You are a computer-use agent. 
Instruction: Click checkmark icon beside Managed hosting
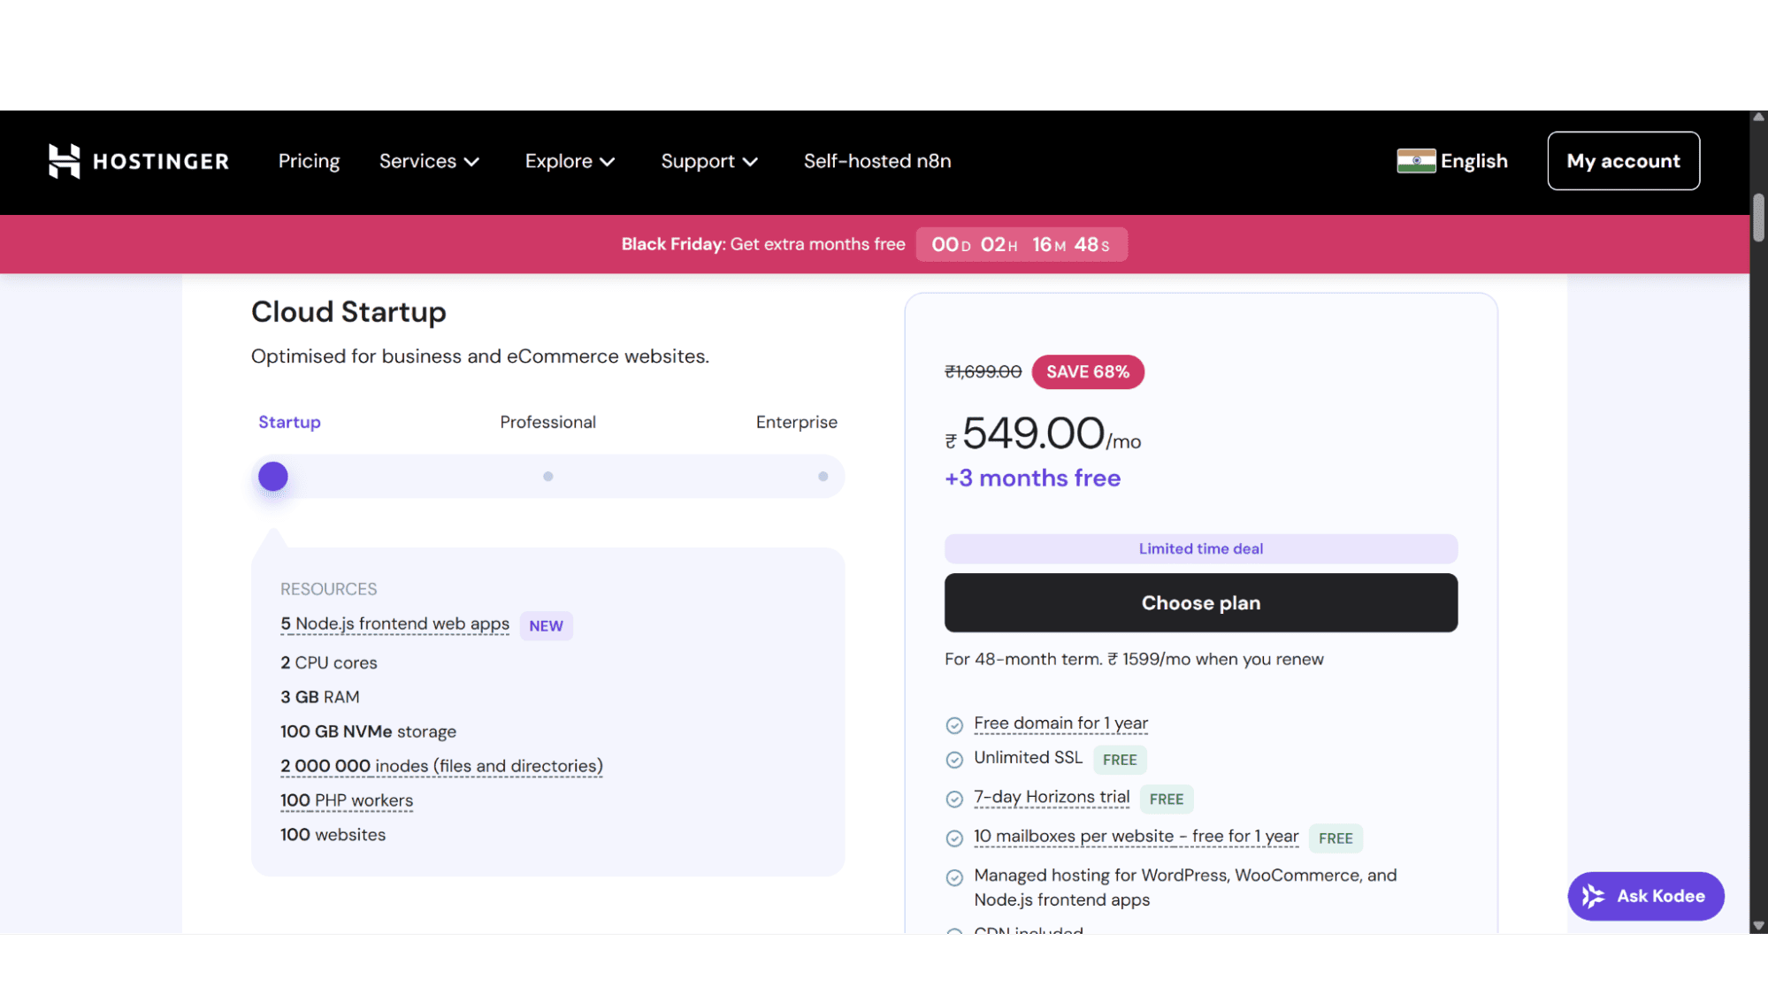pyautogui.click(x=954, y=877)
